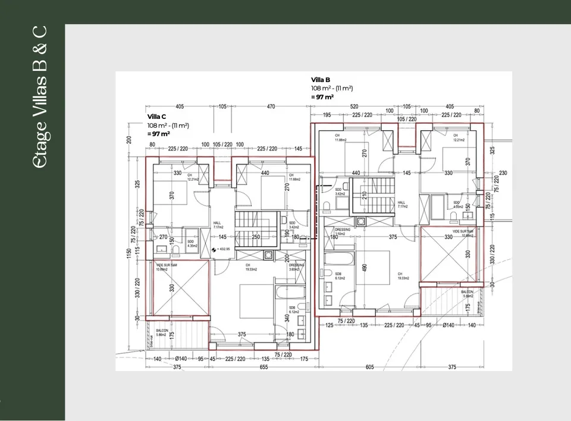Click the "HALL 7.17m2" label in Villa B
The image size is (571, 421).
click(x=403, y=205)
